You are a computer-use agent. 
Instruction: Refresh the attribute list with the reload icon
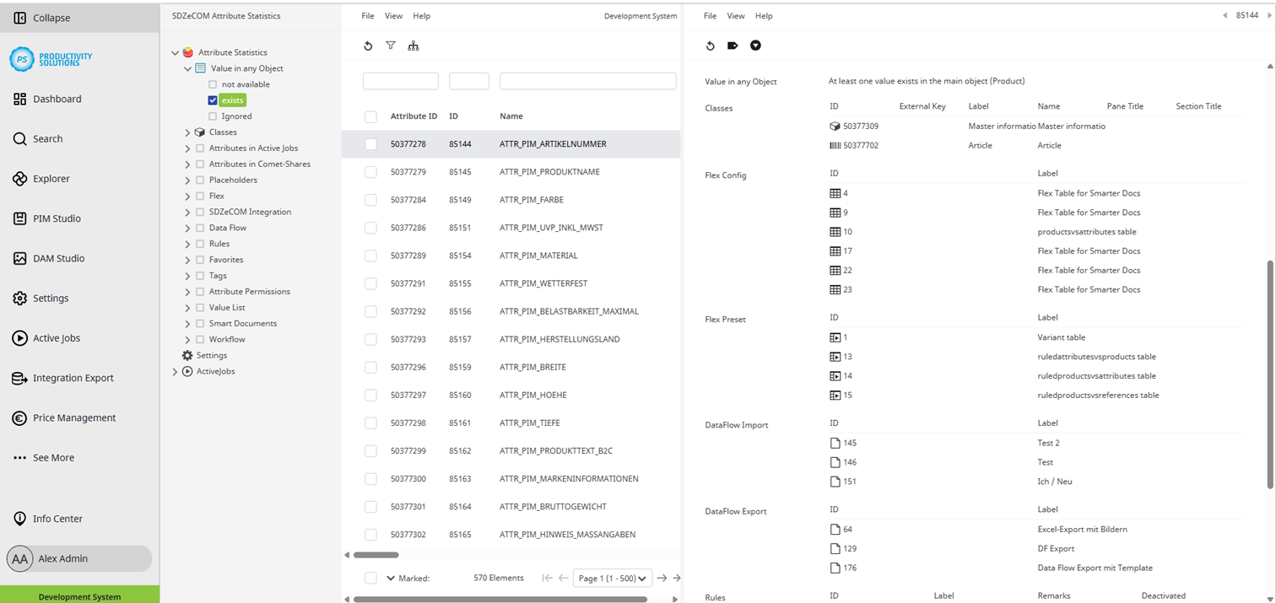tap(368, 46)
